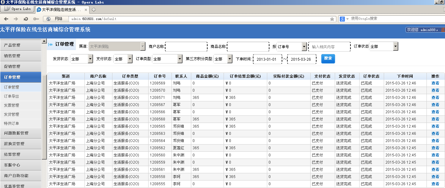Expand the search engine selector arrow
Screen dimensions: 445x188
coord(347,19)
